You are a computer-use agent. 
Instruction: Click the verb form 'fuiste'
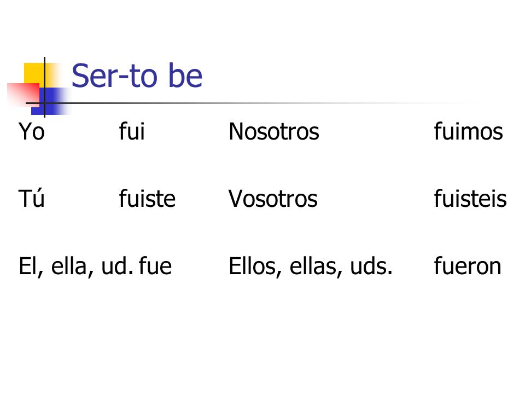pos(147,198)
